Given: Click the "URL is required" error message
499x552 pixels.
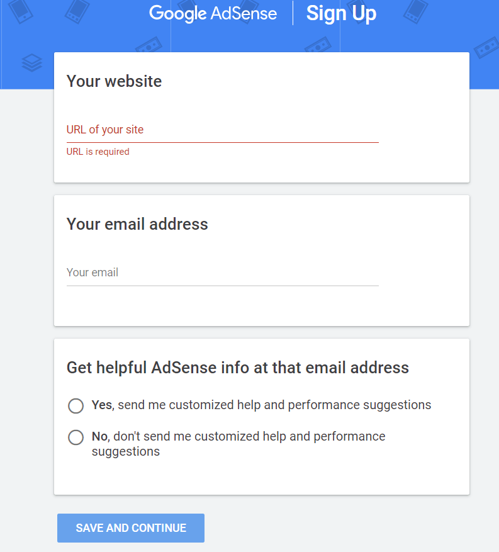Looking at the screenshot, I should coord(98,152).
